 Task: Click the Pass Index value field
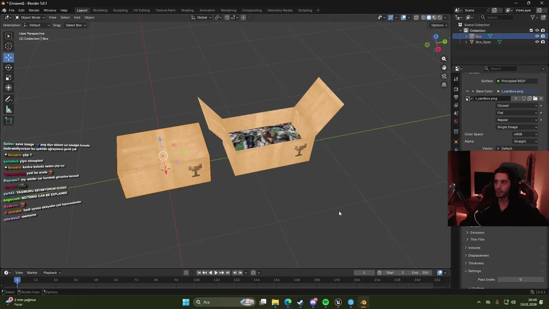(520, 280)
